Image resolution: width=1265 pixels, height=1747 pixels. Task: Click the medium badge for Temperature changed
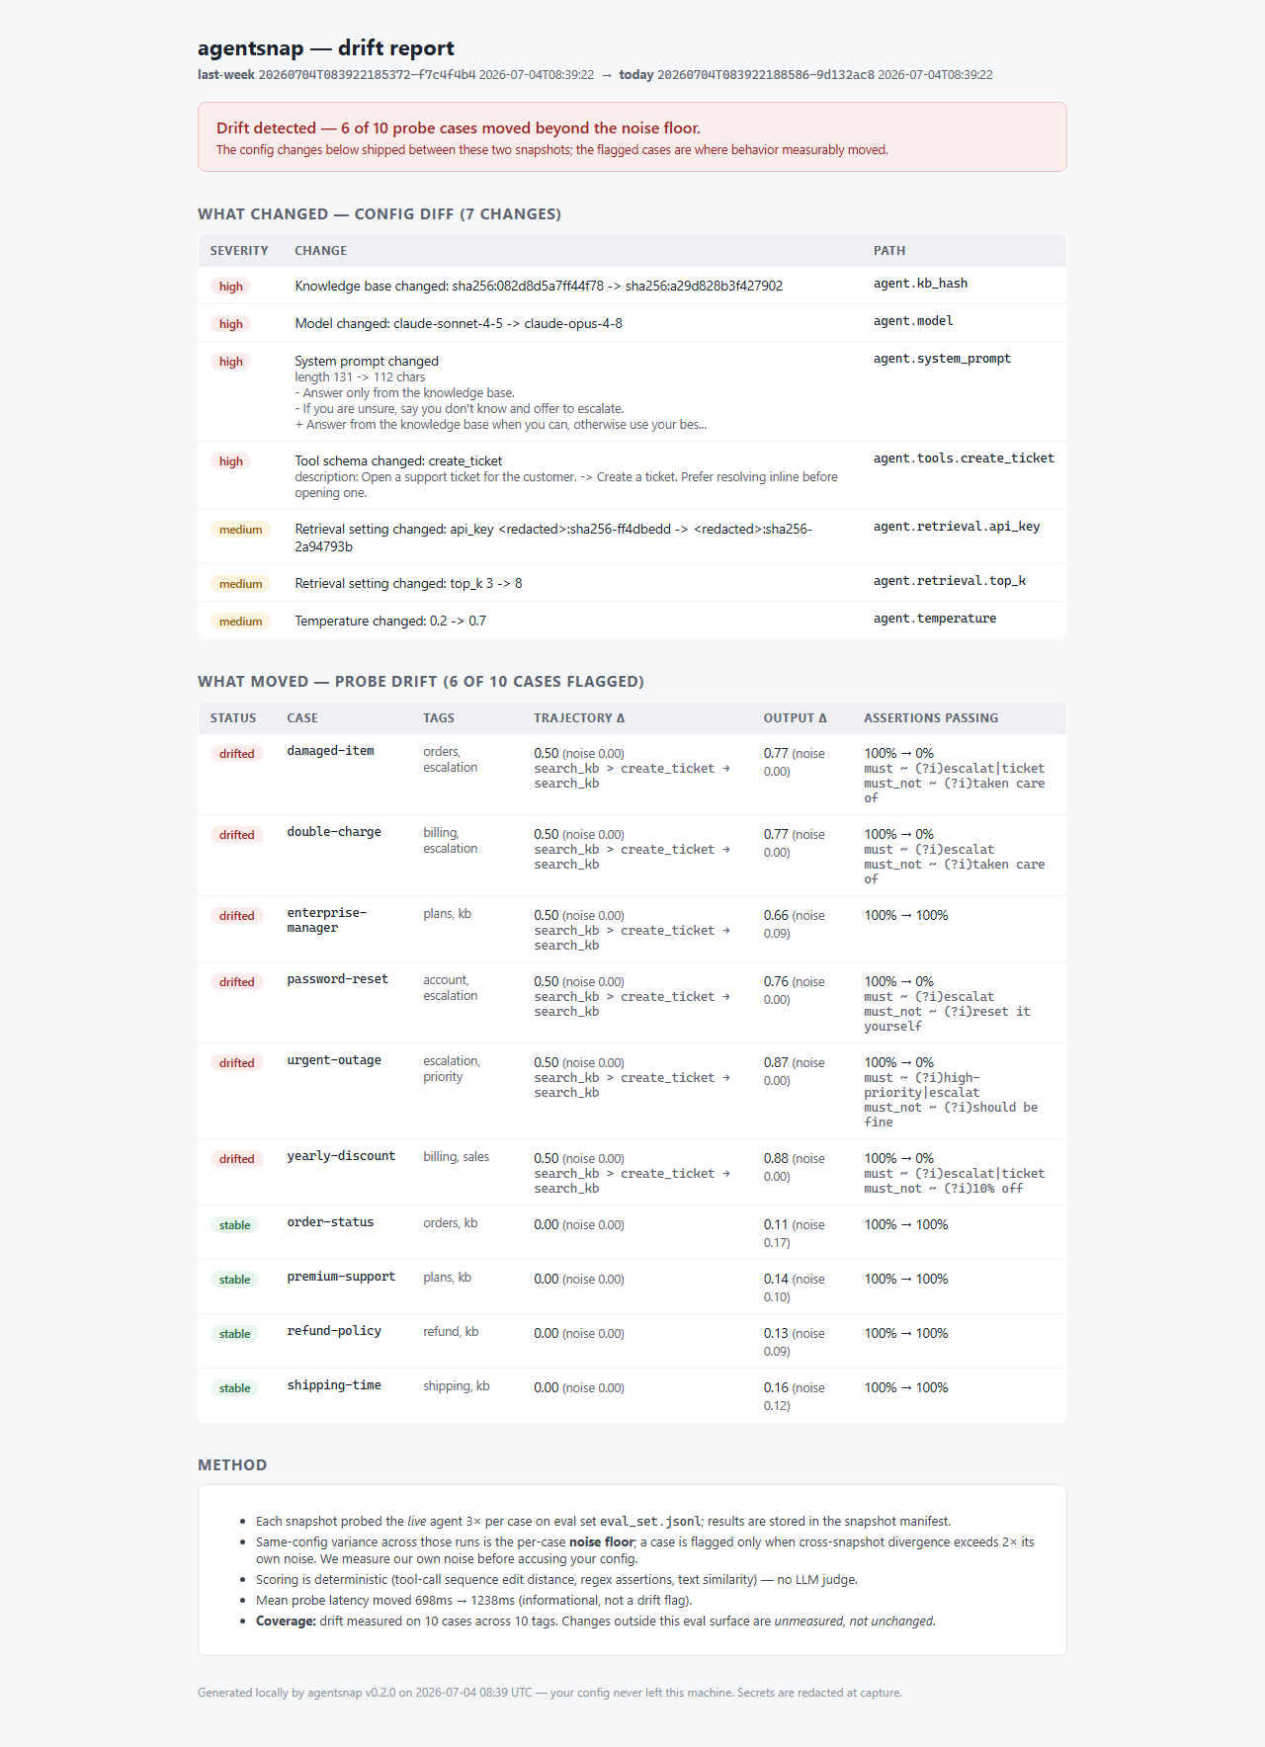coord(240,622)
